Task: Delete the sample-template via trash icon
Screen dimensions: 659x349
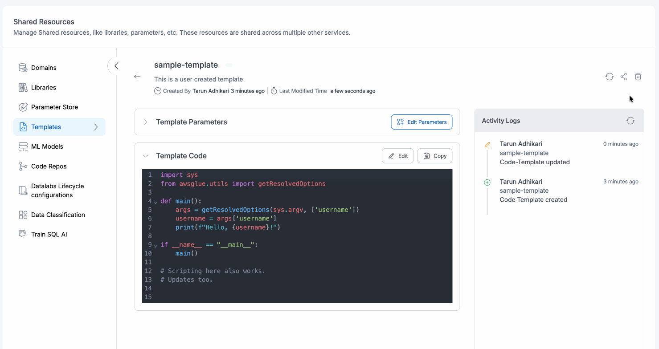Action: point(638,77)
